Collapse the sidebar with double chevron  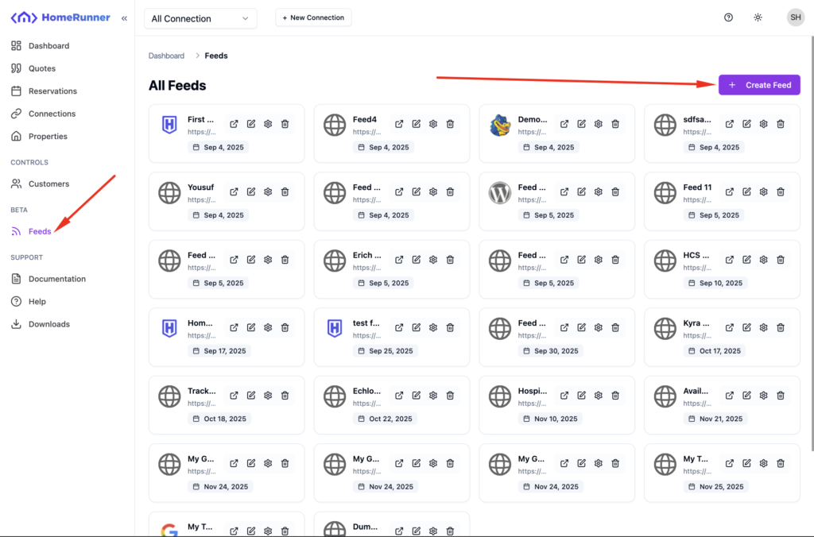coord(124,17)
